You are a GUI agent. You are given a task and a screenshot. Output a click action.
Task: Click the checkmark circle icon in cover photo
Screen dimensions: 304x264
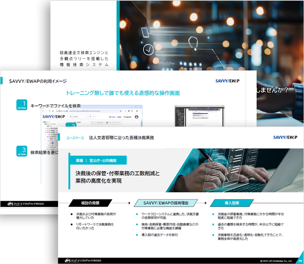[x=149, y=49]
